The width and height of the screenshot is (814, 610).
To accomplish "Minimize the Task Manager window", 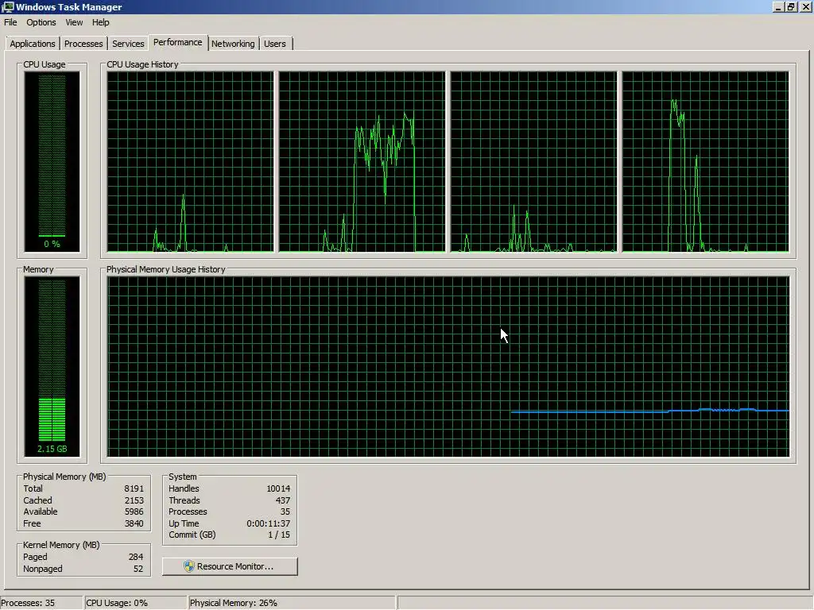I will coord(777,6).
